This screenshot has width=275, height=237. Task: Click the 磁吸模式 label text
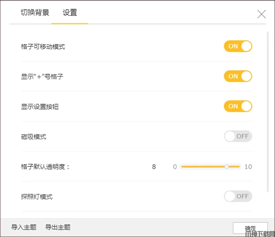33,137
